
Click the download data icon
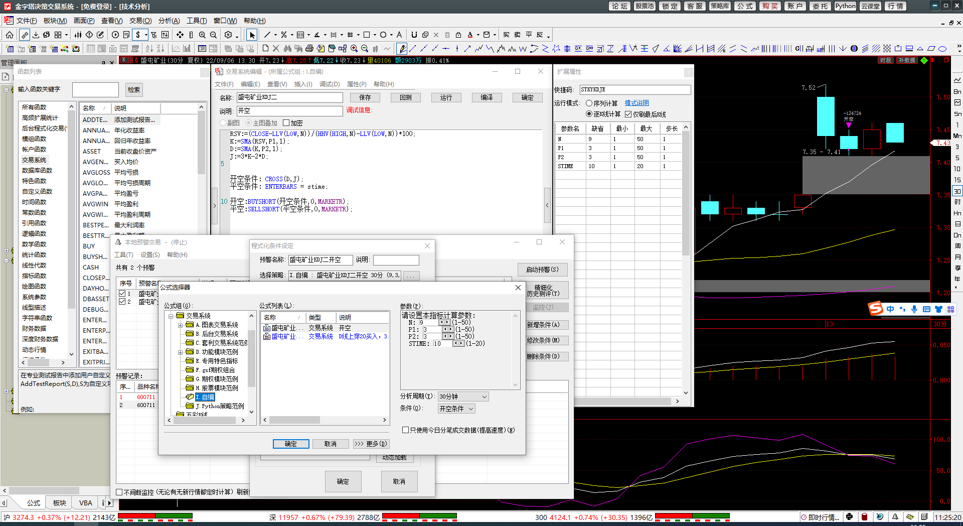(x=36, y=35)
